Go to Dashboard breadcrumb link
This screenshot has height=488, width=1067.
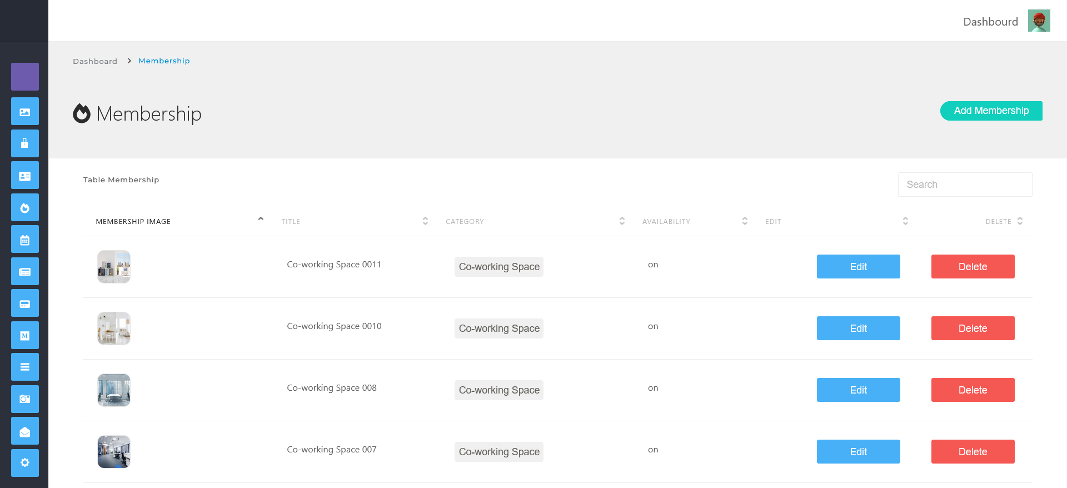pyautogui.click(x=95, y=61)
